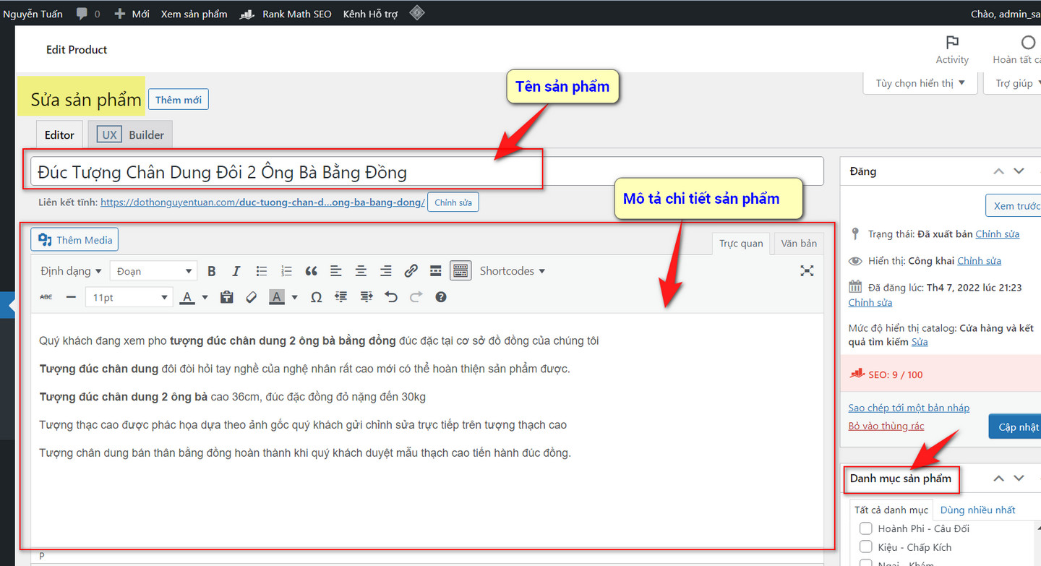Insert a bulleted list
Image resolution: width=1041 pixels, height=566 pixels.
pos(262,271)
